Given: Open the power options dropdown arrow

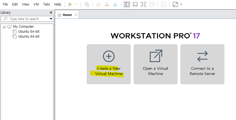Looking at the screenshot, I should click(x=76, y=4).
